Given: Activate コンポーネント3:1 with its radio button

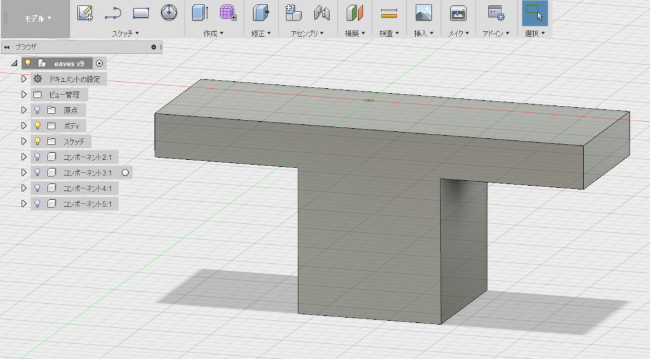Looking at the screenshot, I should point(125,173).
